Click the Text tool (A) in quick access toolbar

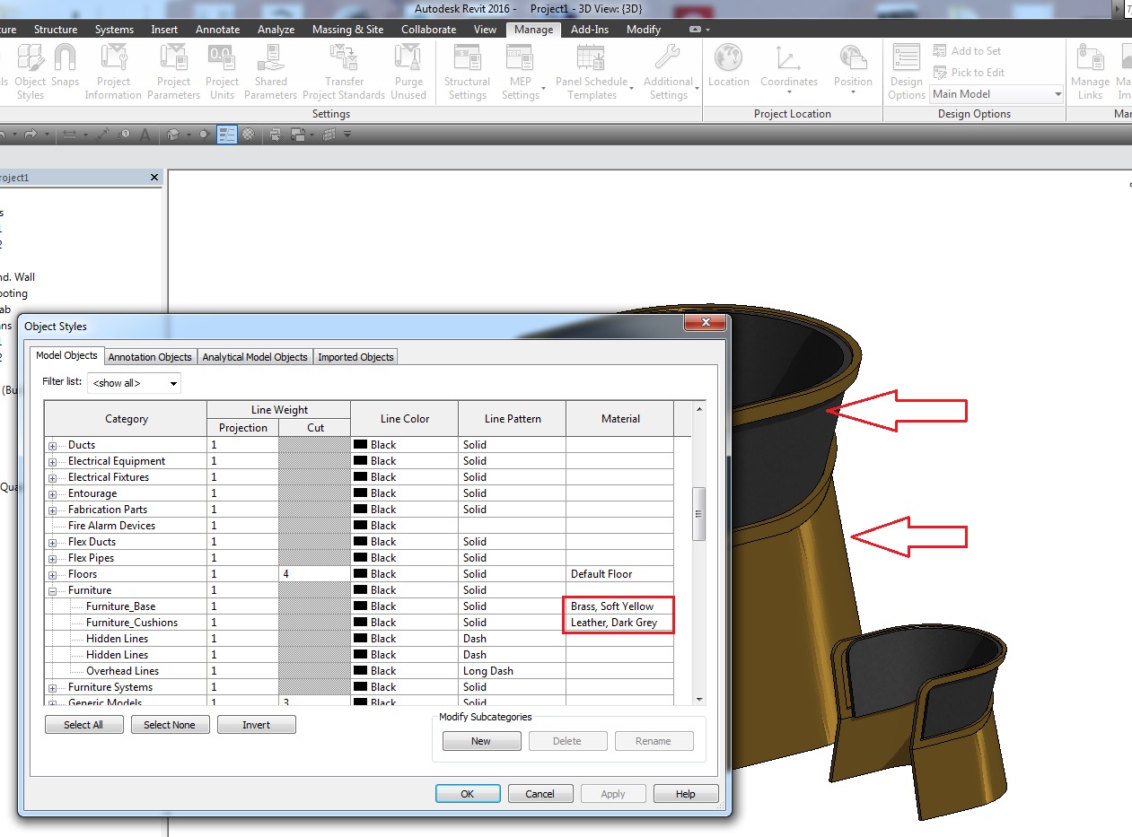point(145,135)
